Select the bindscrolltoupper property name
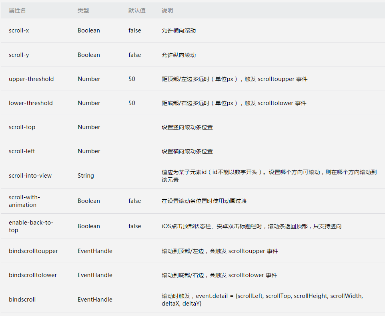The width and height of the screenshot is (385, 316). click(33, 251)
